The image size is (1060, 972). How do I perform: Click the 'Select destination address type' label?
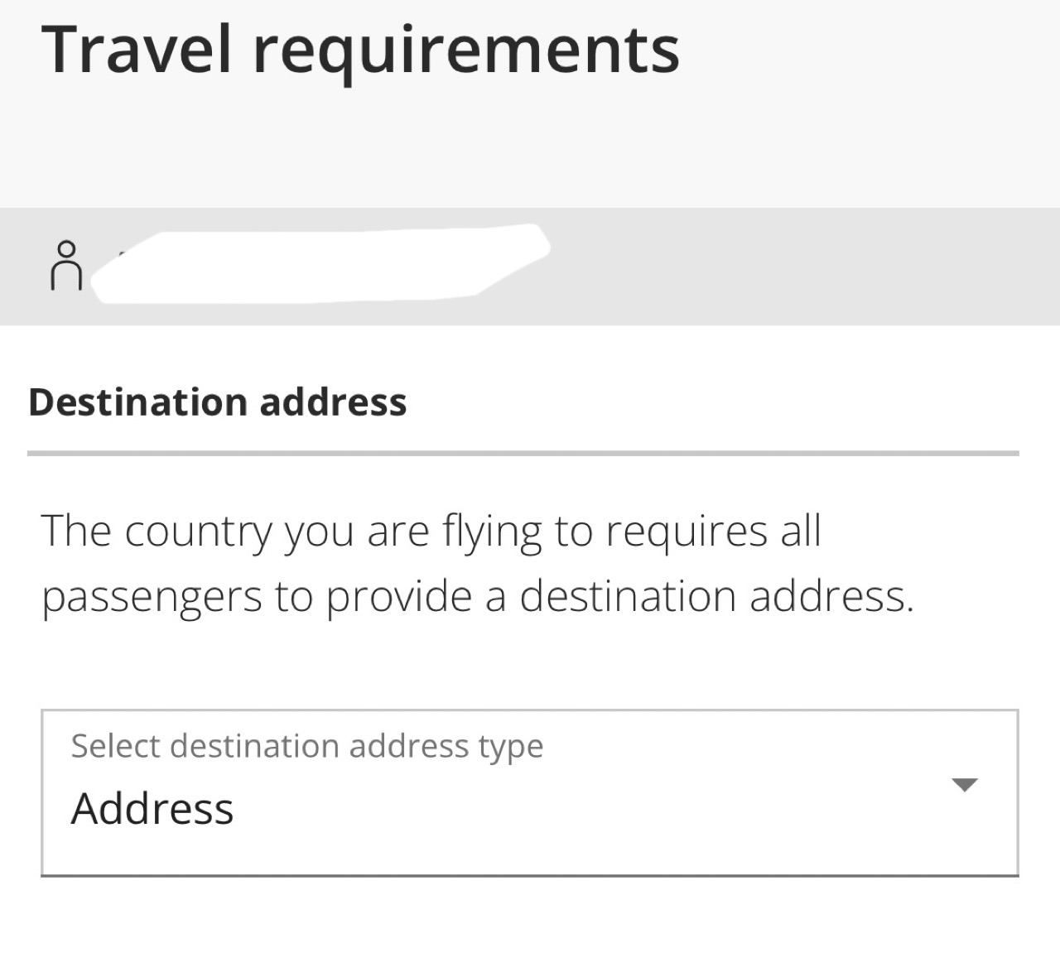pyautogui.click(x=307, y=747)
